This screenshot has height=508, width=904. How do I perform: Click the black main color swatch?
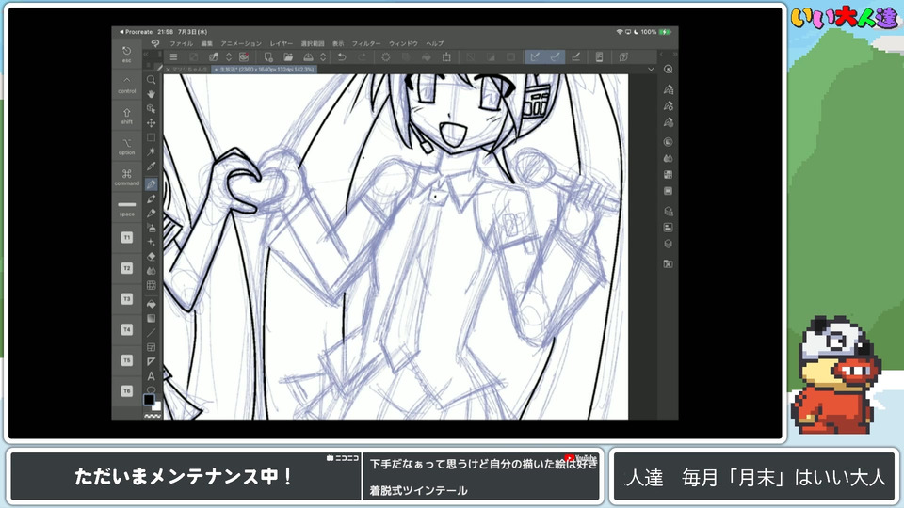[149, 399]
